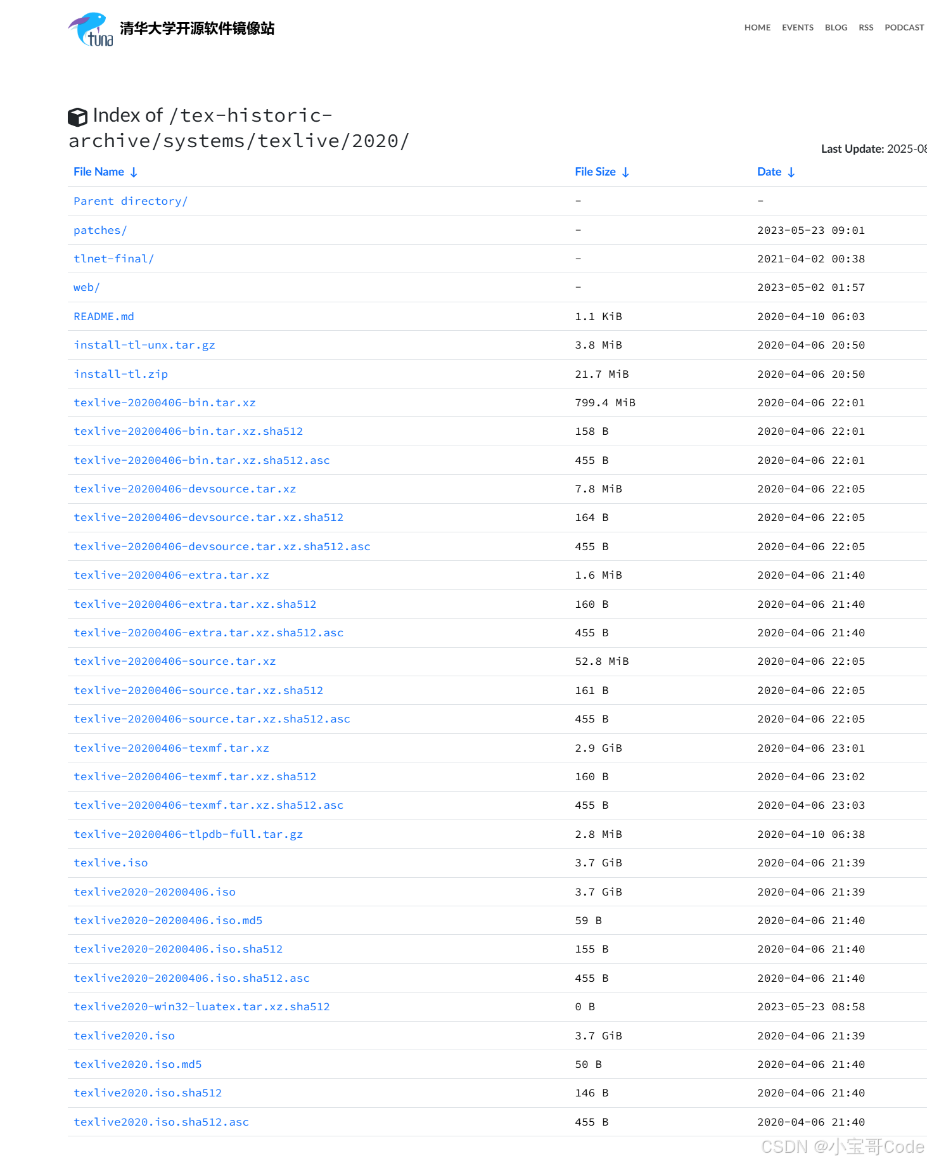Download texlive-20200406-texmf.tar.xz
The image size is (927, 1163).
tap(171, 748)
